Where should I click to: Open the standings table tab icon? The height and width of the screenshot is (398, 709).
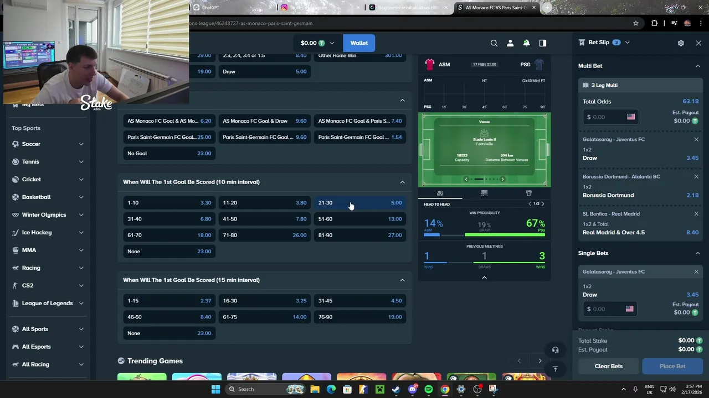click(x=484, y=193)
